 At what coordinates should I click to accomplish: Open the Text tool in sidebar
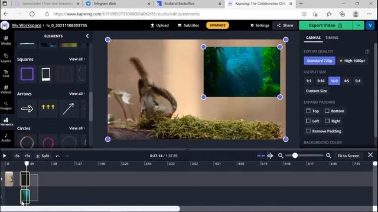tap(6, 74)
